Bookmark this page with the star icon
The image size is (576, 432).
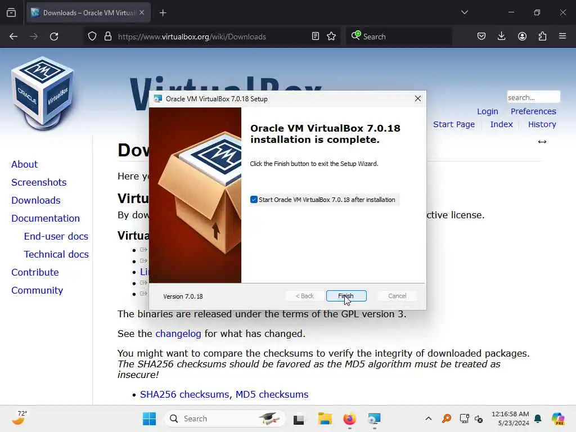tap(331, 37)
